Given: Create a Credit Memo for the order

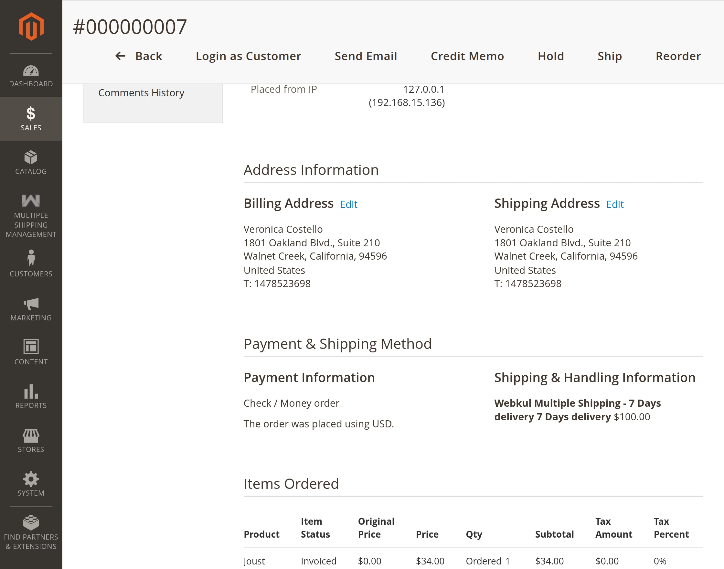Looking at the screenshot, I should pyautogui.click(x=467, y=56).
